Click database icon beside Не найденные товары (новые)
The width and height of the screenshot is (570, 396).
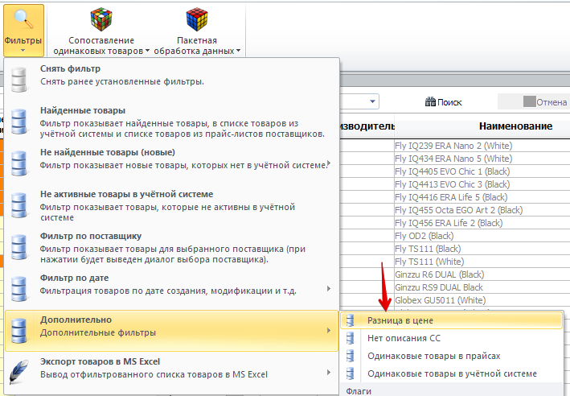(18, 163)
